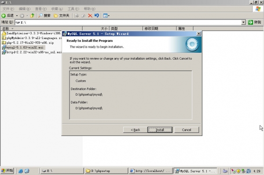Image resolution: width=264 pixels, height=175 pixels.
Task: Open the Views icon dropdown
Action: [x=106, y=16]
